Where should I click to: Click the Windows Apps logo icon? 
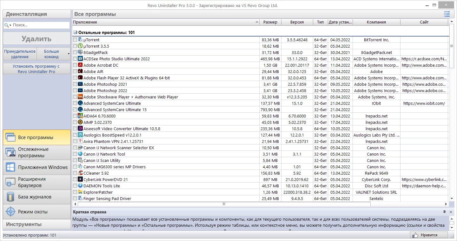coord(10,167)
